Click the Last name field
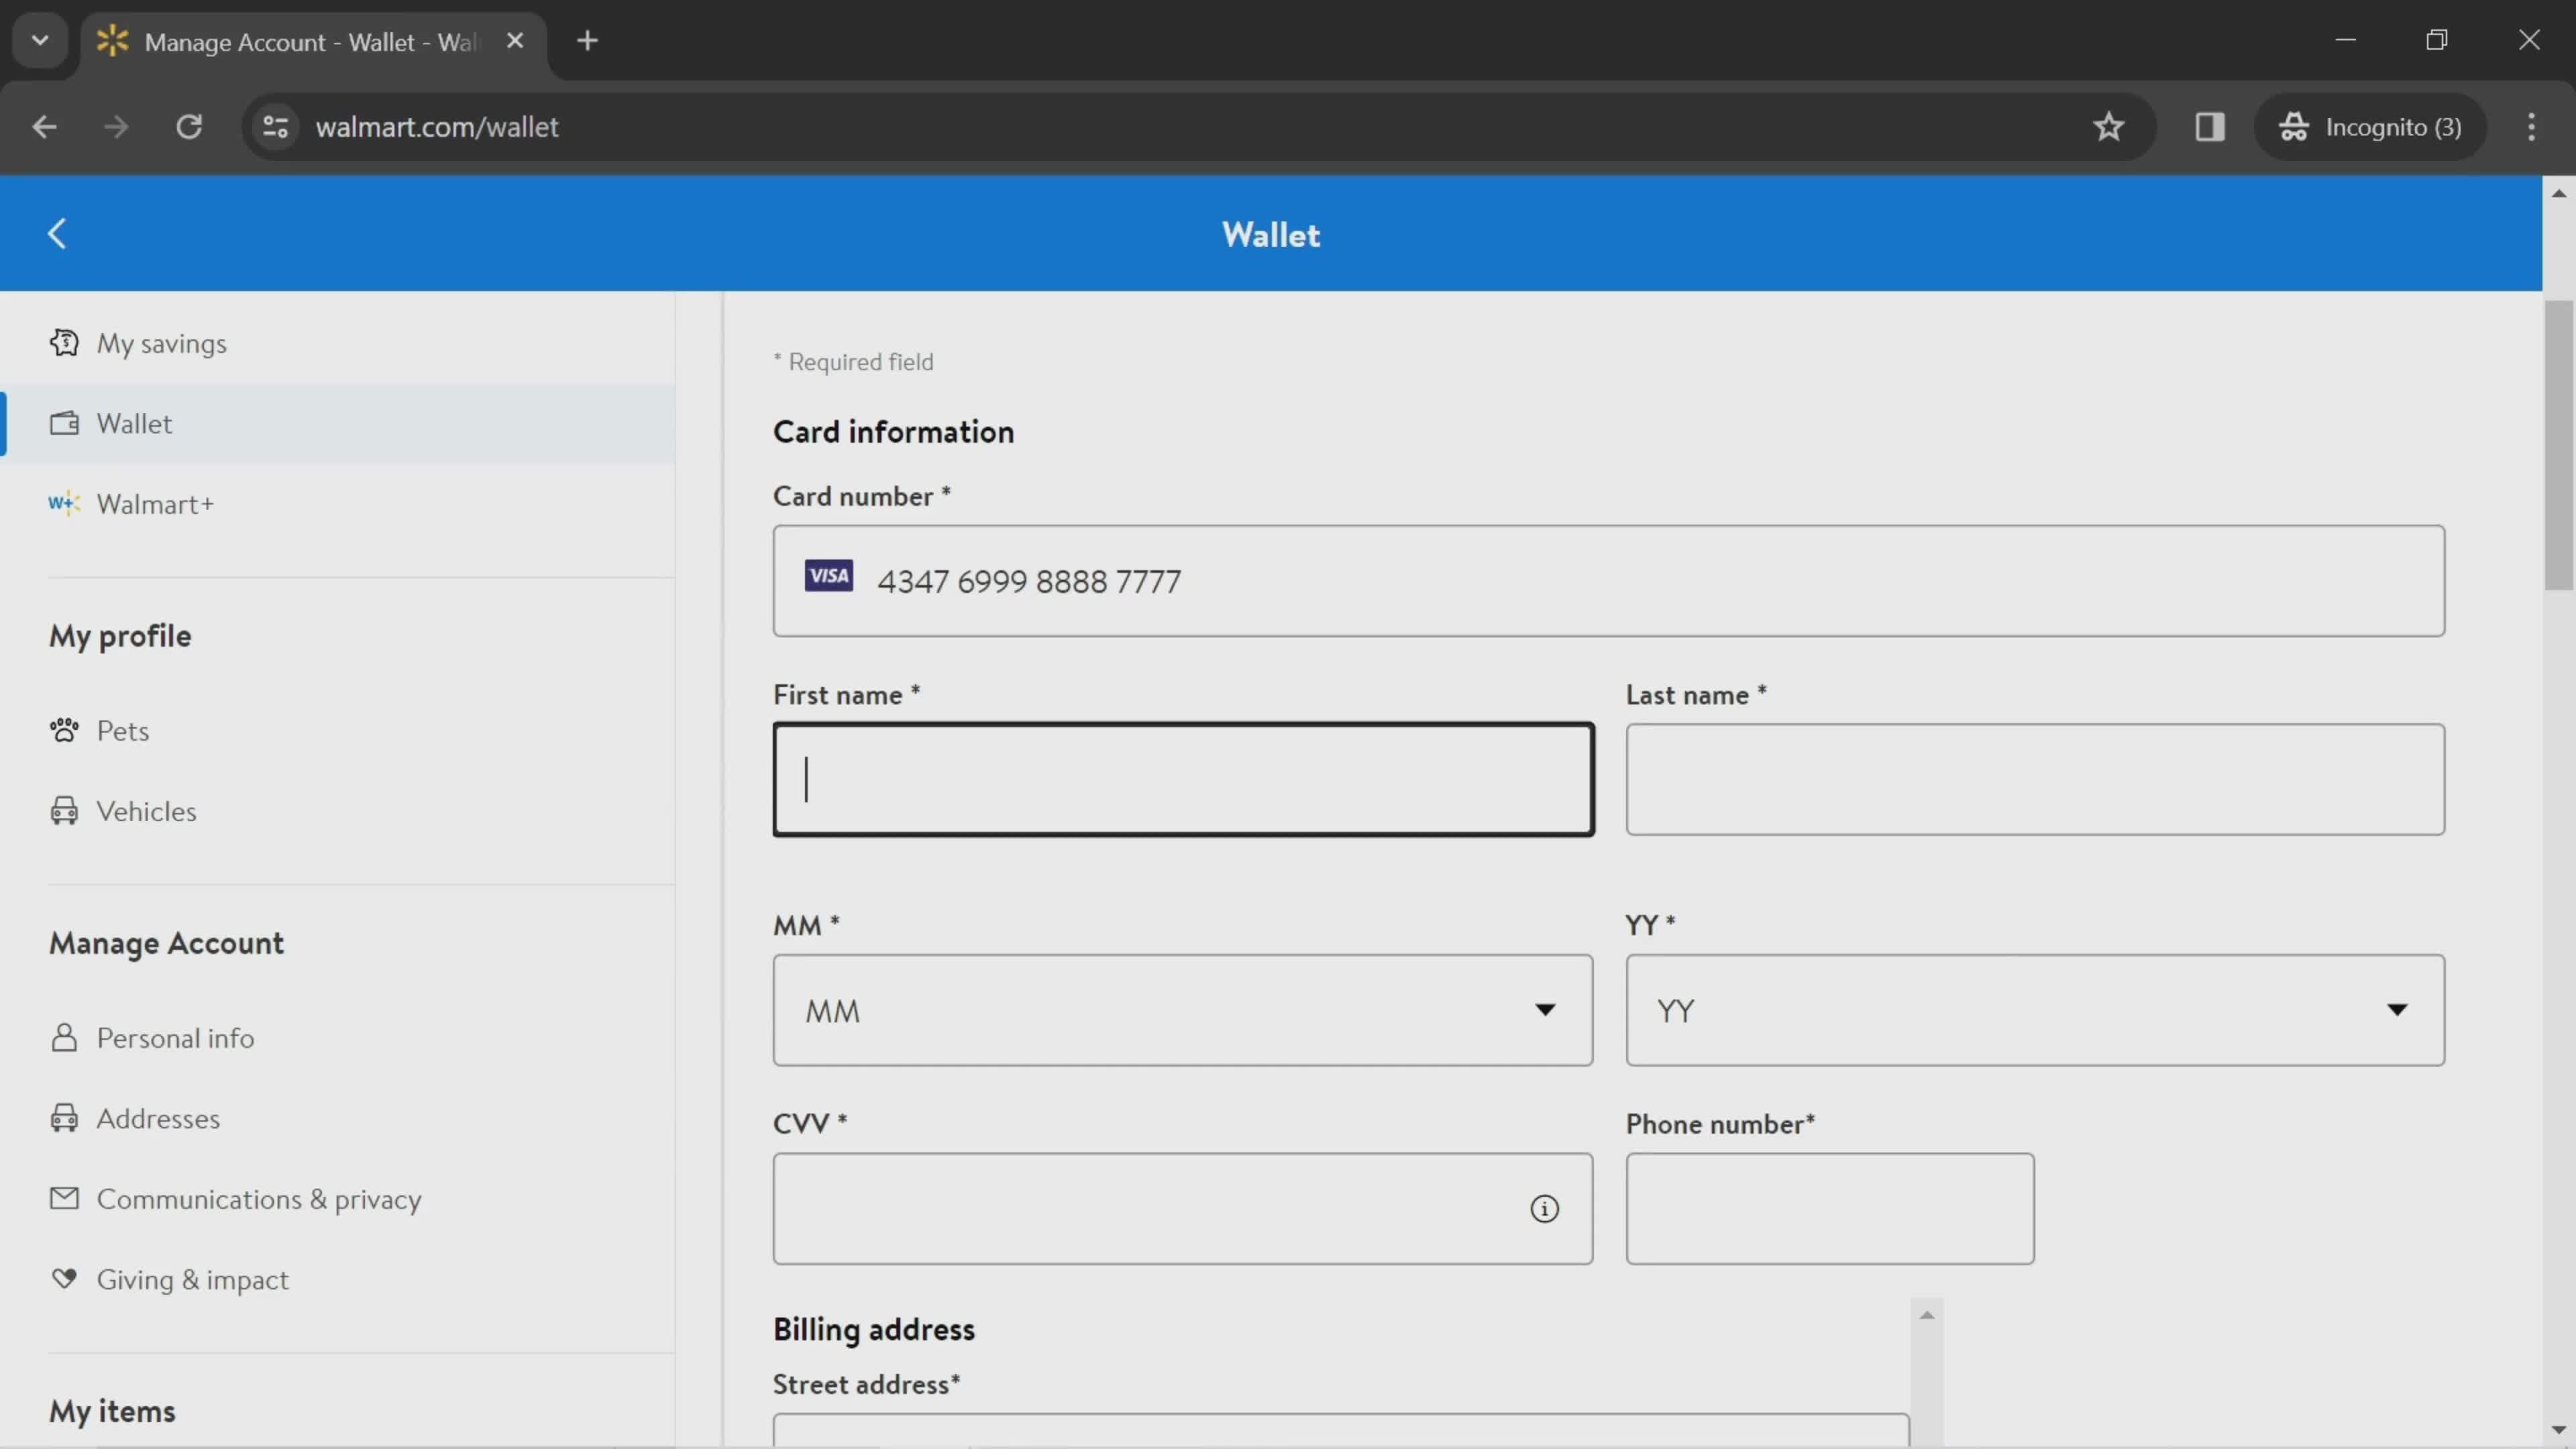 2035,779
